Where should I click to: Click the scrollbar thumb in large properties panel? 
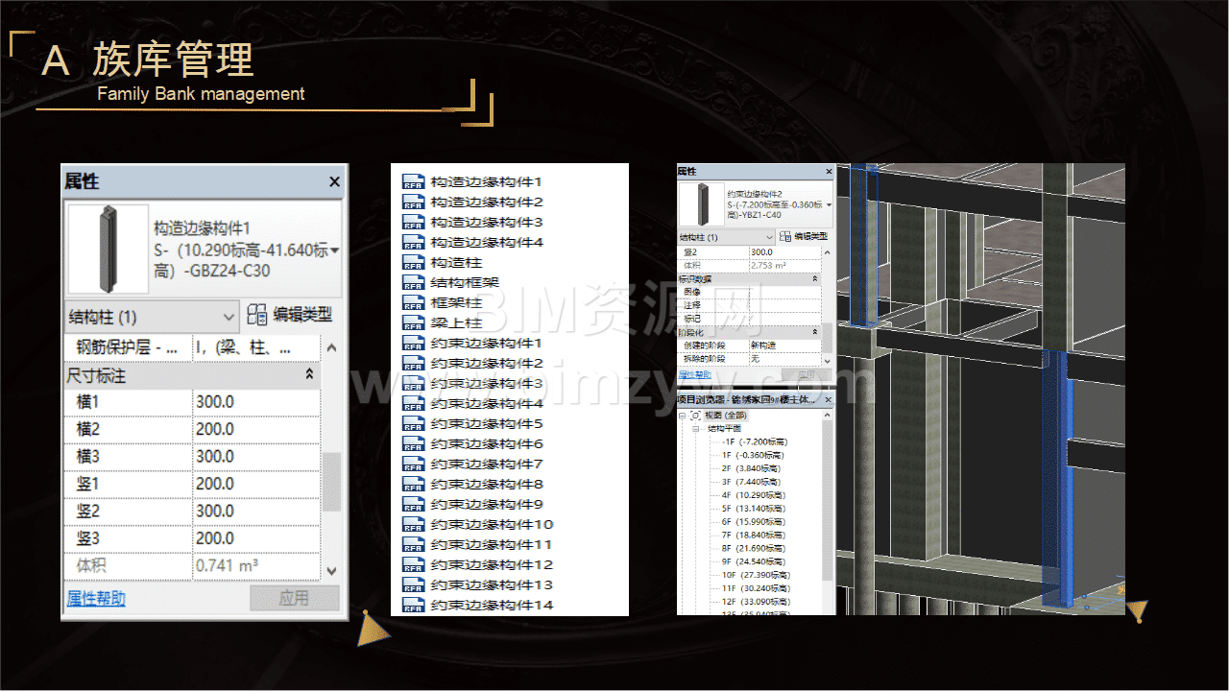(x=332, y=482)
